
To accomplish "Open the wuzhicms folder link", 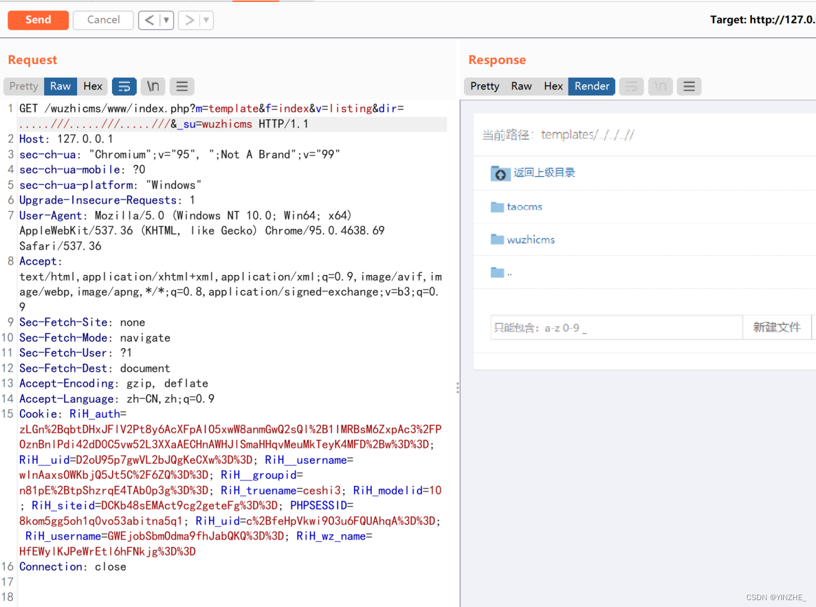I will click(531, 240).
